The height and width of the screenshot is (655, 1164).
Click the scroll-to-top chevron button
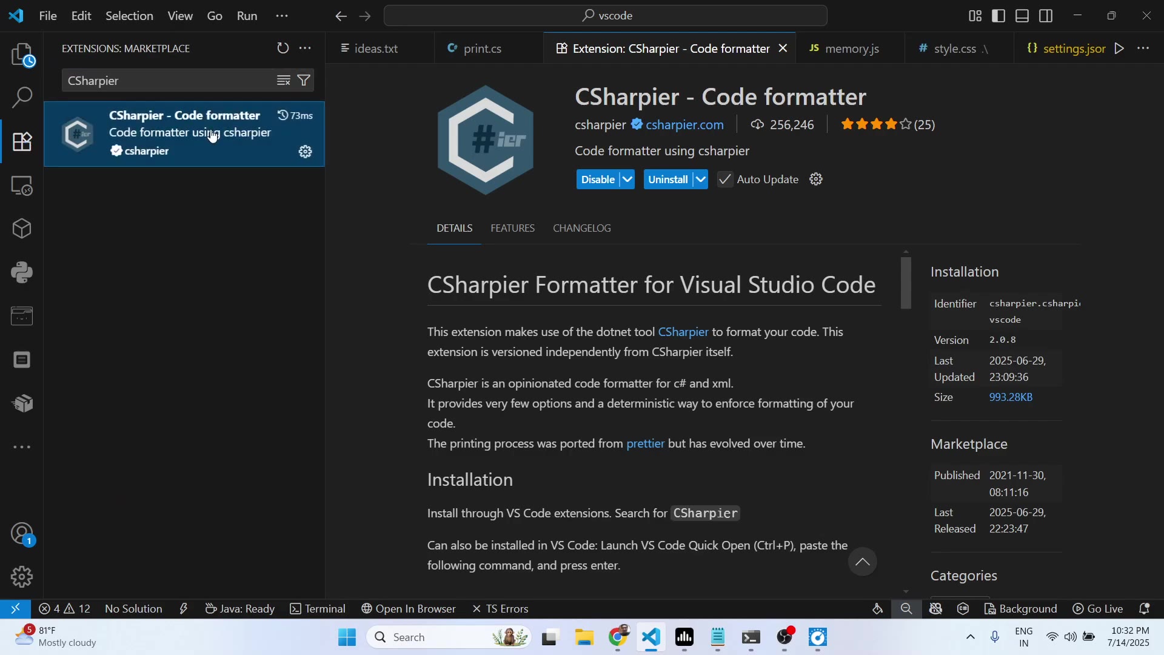[x=863, y=562]
